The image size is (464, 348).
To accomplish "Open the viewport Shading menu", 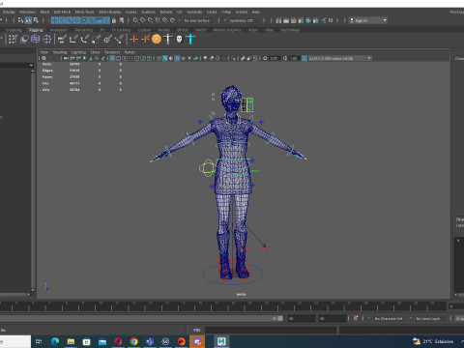I will [60, 52].
